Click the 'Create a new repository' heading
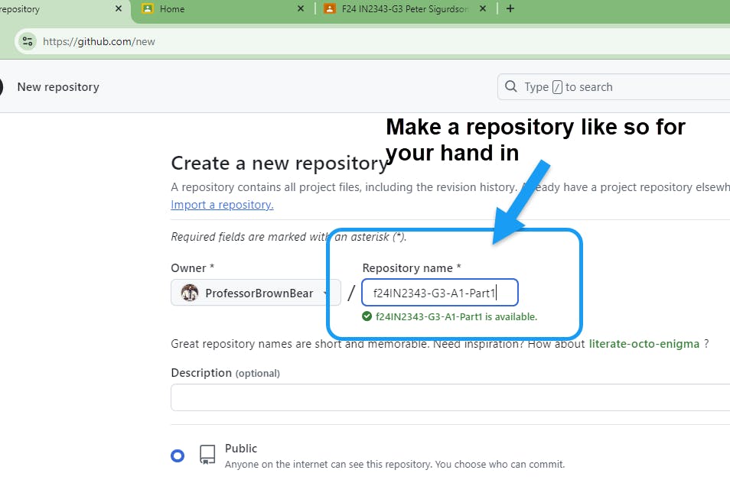Screen dimensions: 730x483 pyautogui.click(x=279, y=164)
